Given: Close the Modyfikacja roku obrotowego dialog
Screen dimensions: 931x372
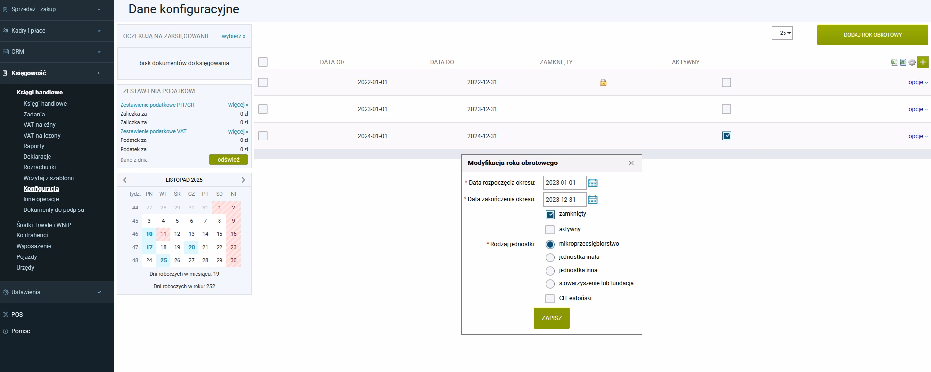Looking at the screenshot, I should click(x=631, y=163).
